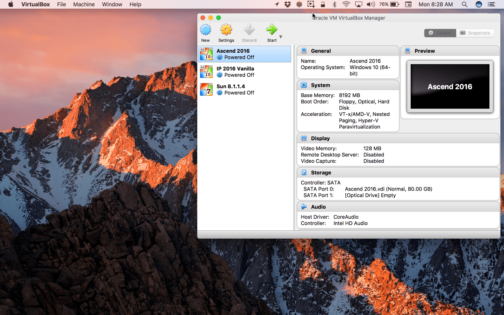Click the Display section screen icon
Viewport: 504px width, 315px height.
coord(304,138)
